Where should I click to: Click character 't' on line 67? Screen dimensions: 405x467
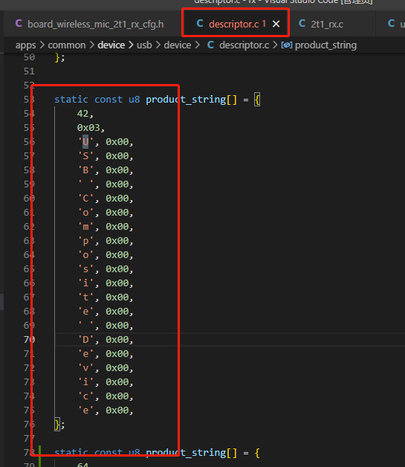pyautogui.click(x=85, y=297)
